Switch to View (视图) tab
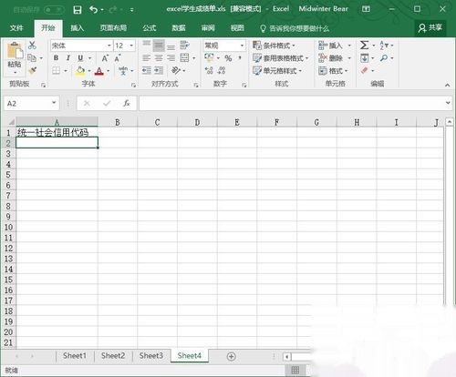The image size is (456, 377). (x=237, y=28)
